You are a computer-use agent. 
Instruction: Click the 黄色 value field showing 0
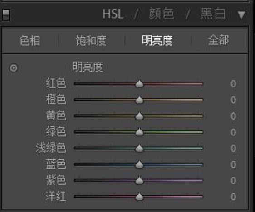(x=233, y=116)
